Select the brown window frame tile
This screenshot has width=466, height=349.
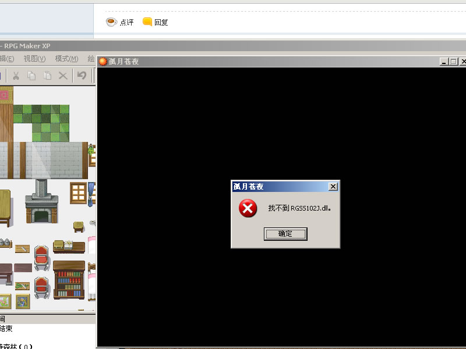coord(78,193)
